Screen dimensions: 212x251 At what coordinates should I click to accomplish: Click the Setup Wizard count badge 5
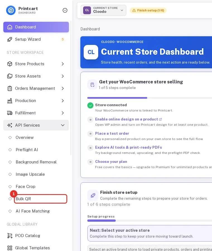point(63,39)
